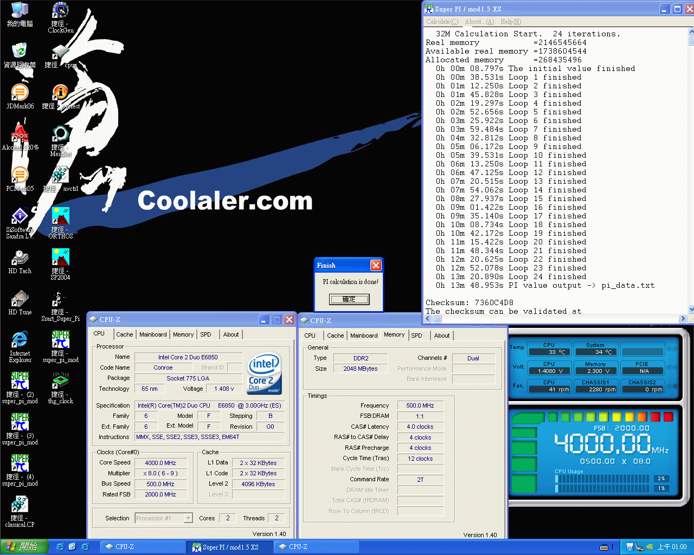Click next arrow on the Volt. row
The width and height of the screenshot is (694, 555).
tap(676, 367)
